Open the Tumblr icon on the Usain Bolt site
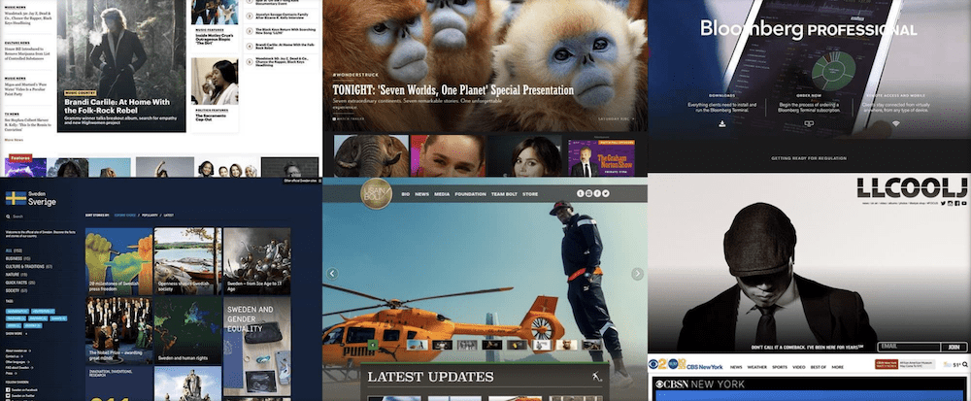Image resolution: width=971 pixels, height=401 pixels. [581, 193]
